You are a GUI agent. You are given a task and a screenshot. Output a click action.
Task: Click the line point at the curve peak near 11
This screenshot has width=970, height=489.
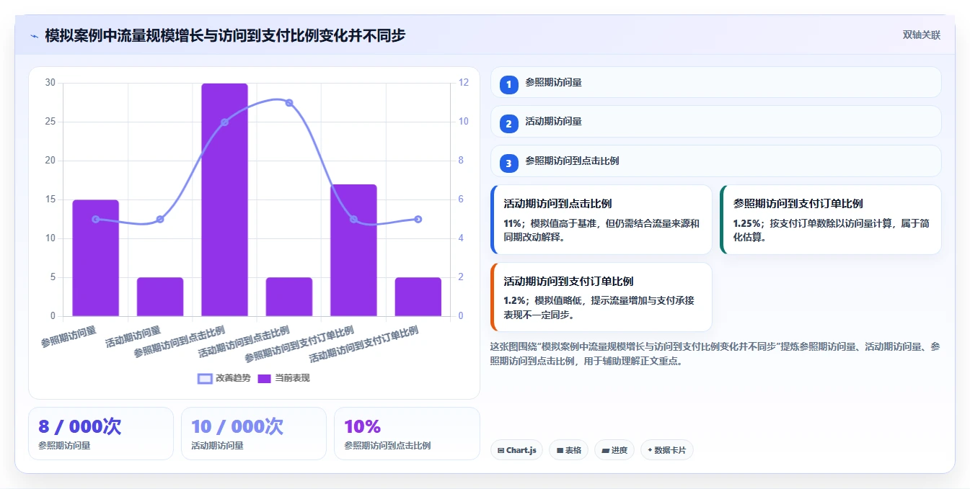coord(289,103)
